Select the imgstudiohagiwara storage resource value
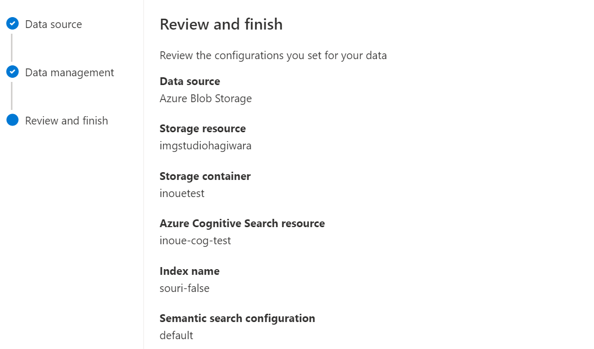The image size is (594, 349). (205, 146)
